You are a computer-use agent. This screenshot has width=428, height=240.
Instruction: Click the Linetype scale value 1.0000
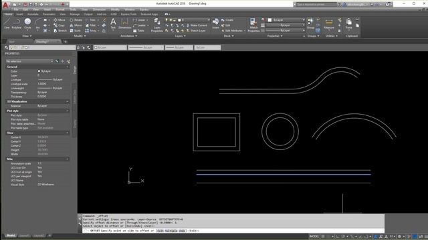(x=41, y=84)
